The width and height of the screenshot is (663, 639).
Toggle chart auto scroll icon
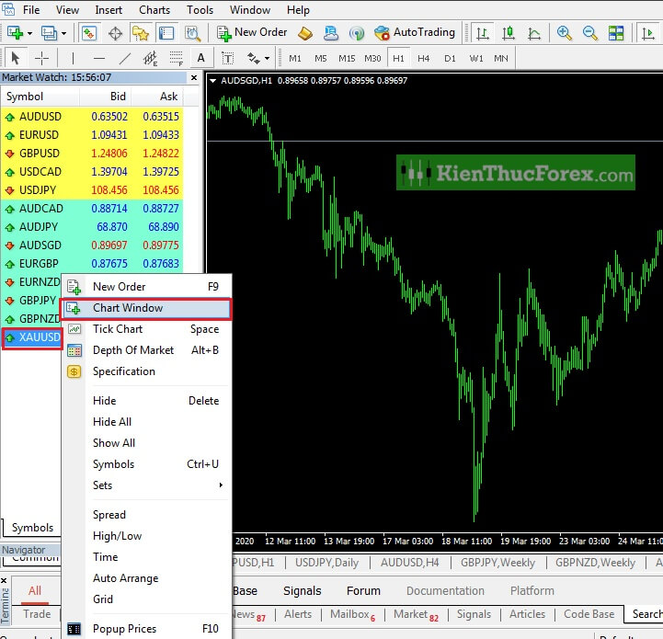647,32
